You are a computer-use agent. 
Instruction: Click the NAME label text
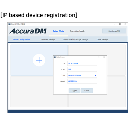63,81
